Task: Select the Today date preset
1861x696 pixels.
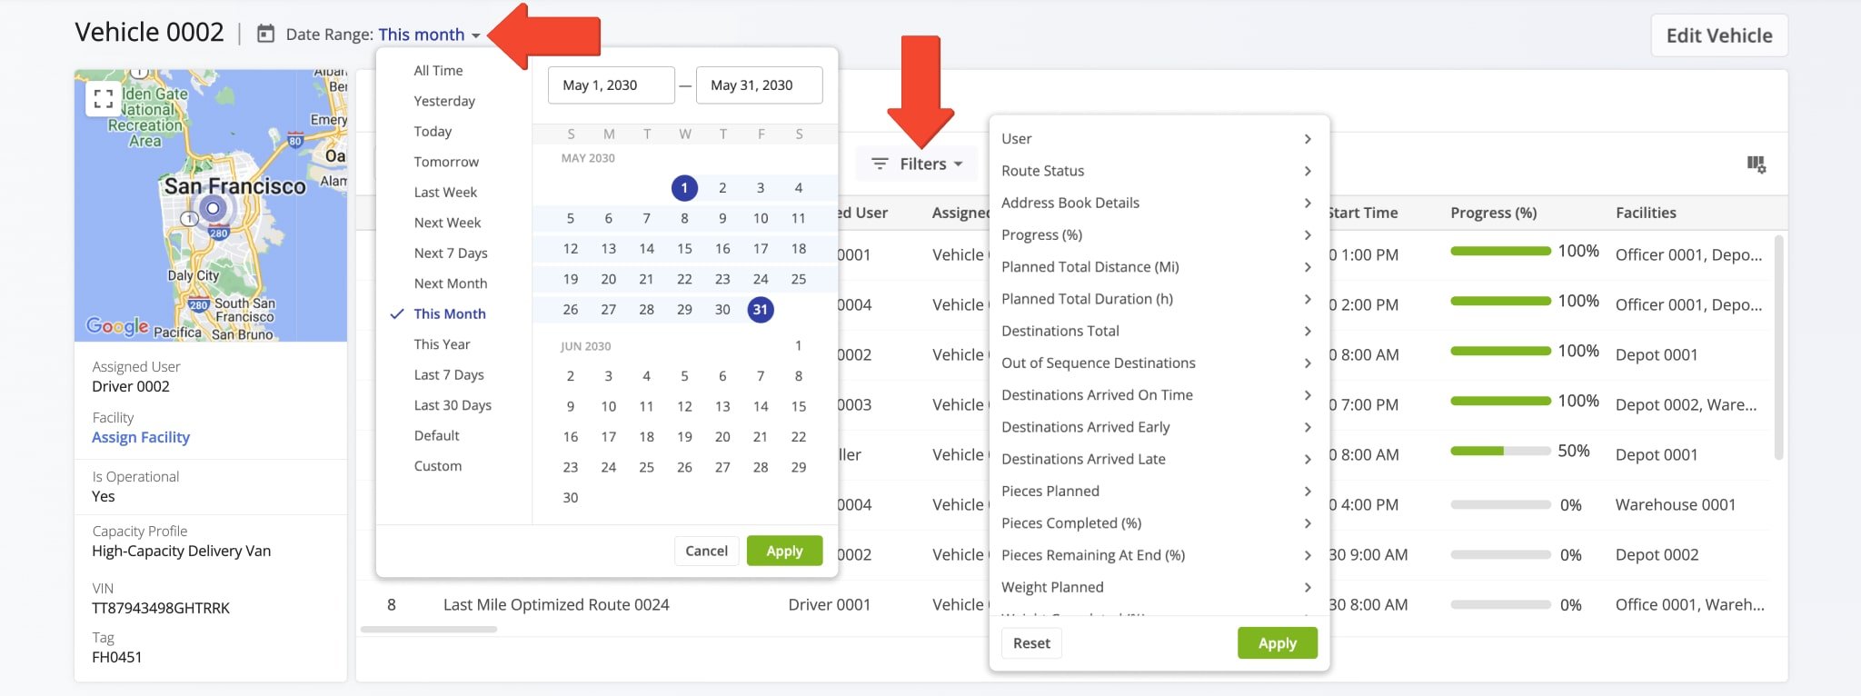Action: [433, 131]
